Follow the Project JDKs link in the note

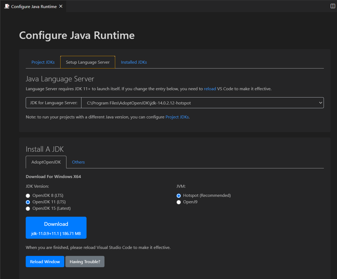[177, 117]
